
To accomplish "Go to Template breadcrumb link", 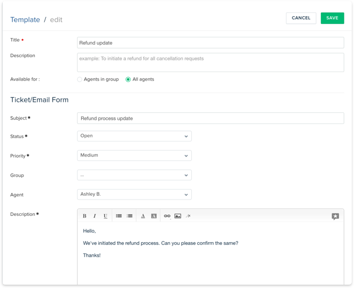I will [25, 20].
